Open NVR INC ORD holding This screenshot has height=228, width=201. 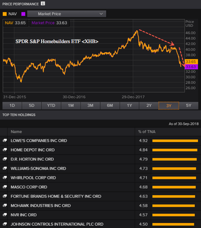(24, 215)
